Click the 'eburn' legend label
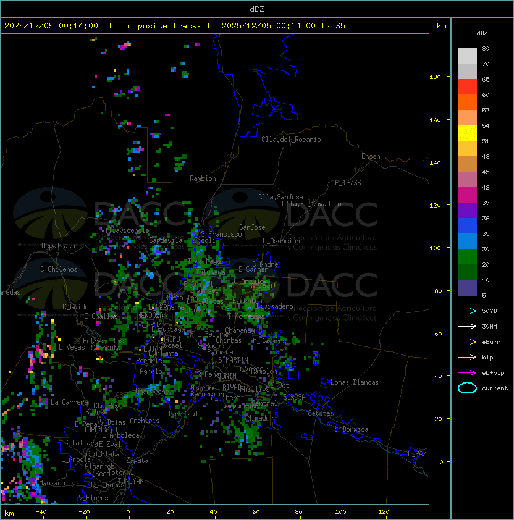Viewport: 514px width, 520px height. 491,342
